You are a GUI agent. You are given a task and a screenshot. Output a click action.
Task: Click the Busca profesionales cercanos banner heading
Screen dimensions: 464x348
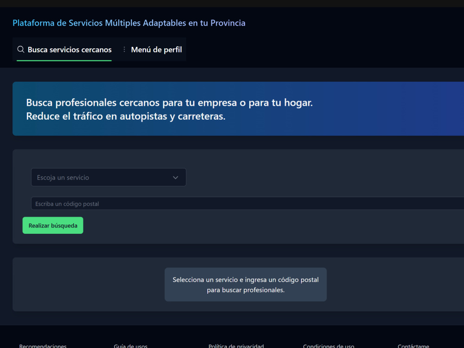[169, 103]
